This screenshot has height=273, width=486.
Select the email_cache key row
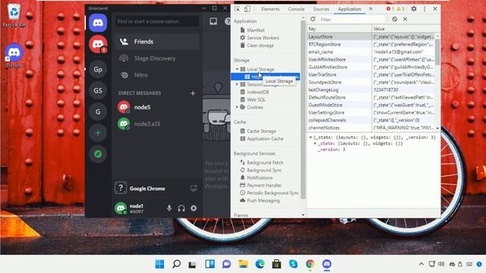pos(372,52)
